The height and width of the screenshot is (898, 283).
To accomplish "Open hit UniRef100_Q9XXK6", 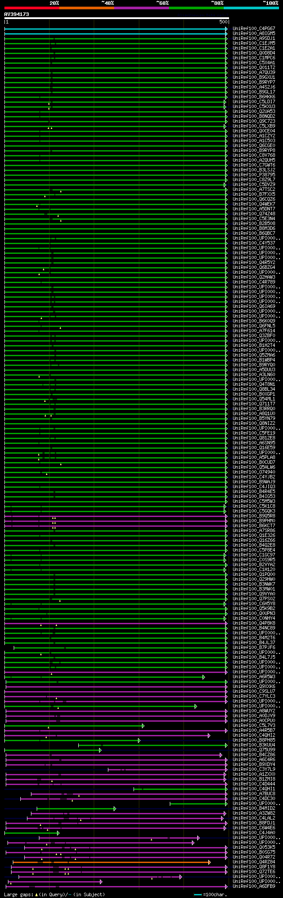I will 254,687.
